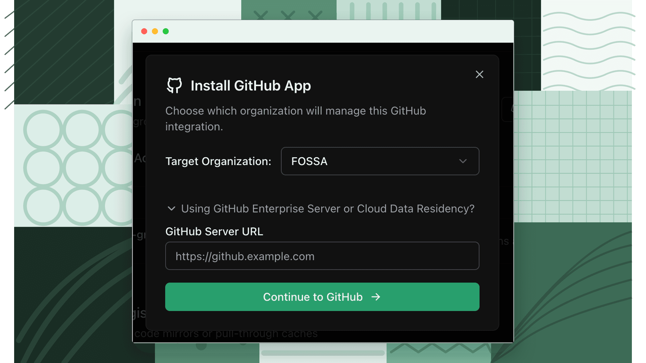
Task: Click the 'Choose which organization will manage' description
Action: 295,119
